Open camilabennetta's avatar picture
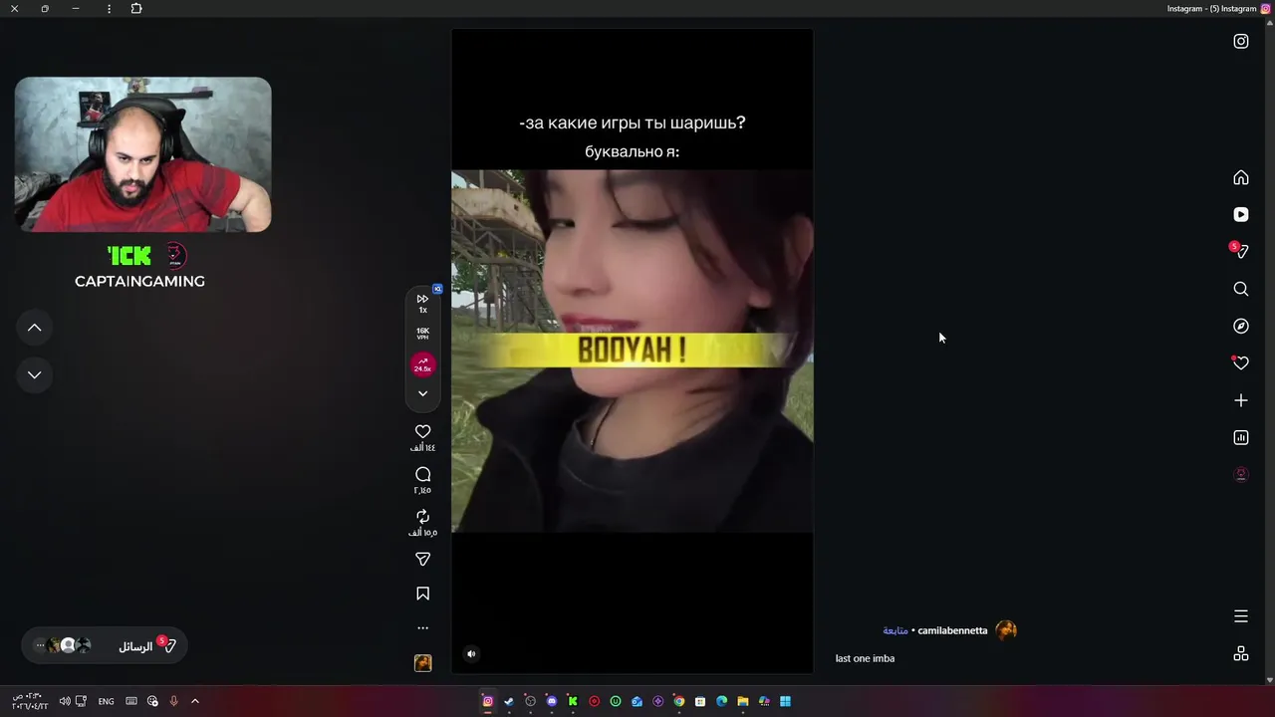1275x717 pixels. coord(1006,629)
